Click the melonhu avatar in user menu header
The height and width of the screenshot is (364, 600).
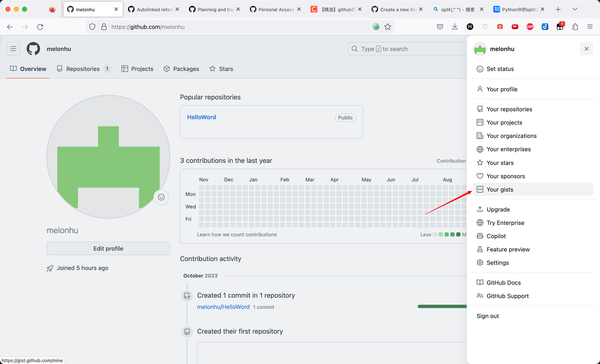tap(480, 49)
